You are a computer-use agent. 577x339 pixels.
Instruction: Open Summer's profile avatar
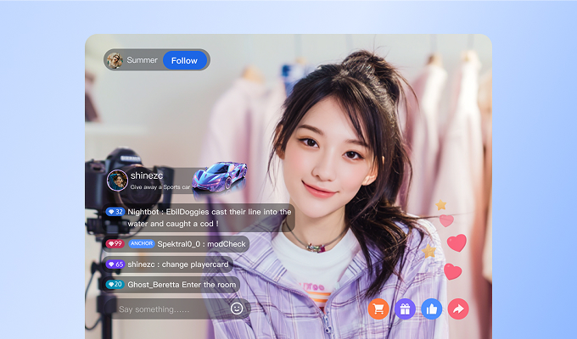tap(115, 60)
